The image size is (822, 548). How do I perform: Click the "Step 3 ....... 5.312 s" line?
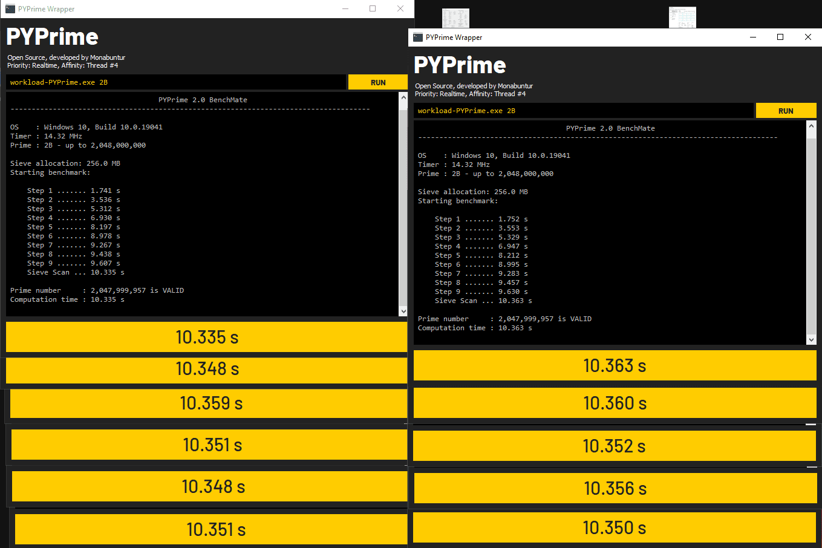click(74, 209)
